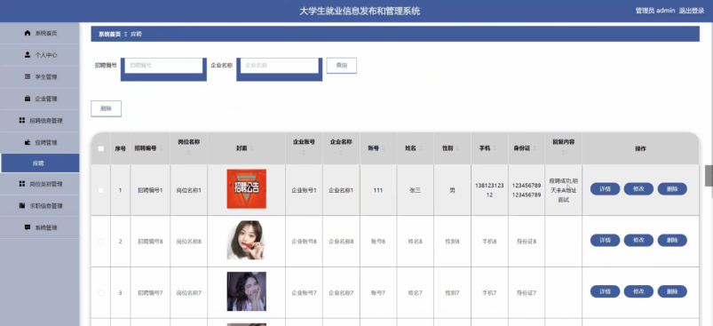Expand the 求职信息管理 sidebar menu
The image size is (713, 326).
pyautogui.click(x=40, y=205)
